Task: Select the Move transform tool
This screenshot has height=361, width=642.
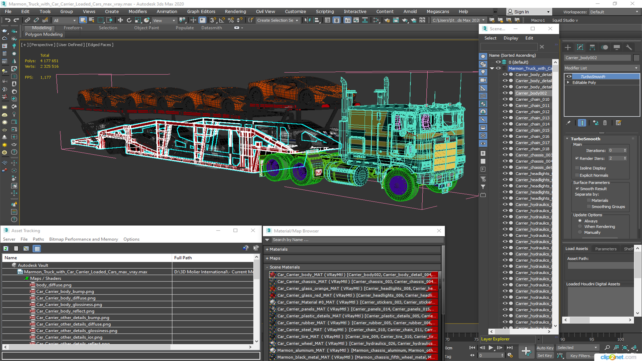Action: click(120, 20)
